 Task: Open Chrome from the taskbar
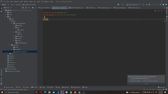click(x=71, y=92)
